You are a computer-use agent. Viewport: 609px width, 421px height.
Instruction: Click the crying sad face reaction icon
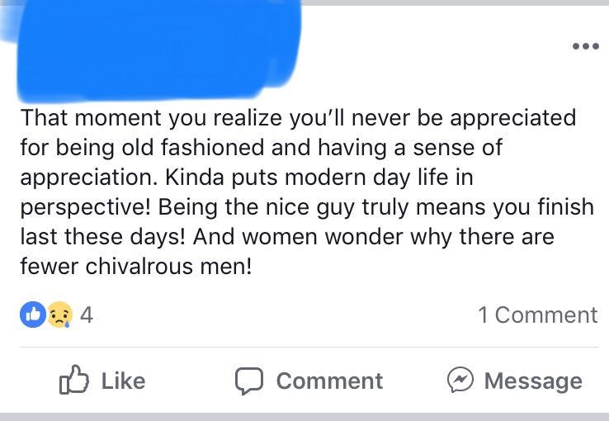click(x=59, y=315)
